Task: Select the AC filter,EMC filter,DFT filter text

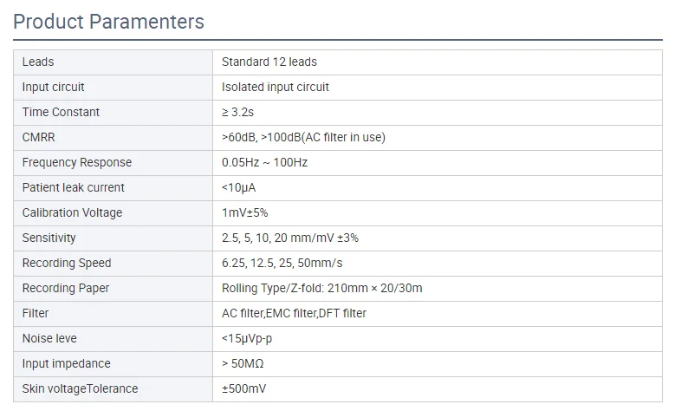Action: click(295, 313)
